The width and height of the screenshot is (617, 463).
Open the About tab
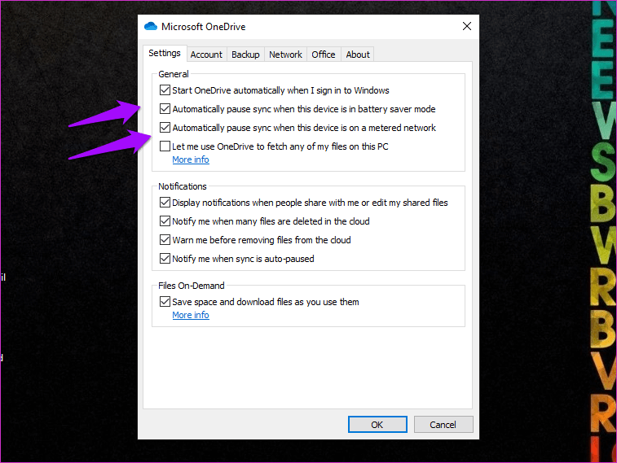pyautogui.click(x=358, y=55)
